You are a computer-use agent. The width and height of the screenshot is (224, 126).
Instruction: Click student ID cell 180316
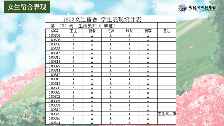tap(55, 57)
